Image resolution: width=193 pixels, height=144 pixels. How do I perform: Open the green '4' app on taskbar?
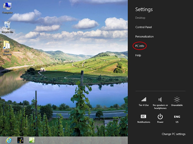pyautogui.click(x=32, y=140)
